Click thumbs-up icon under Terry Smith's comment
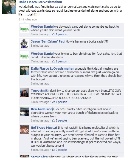 click(x=53, y=102)
